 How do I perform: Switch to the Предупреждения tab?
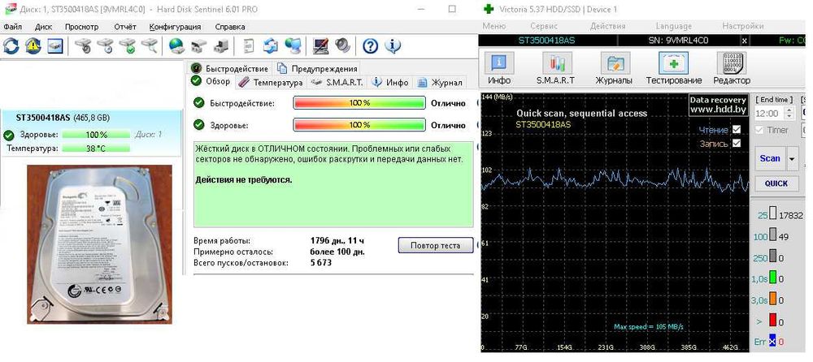click(x=317, y=68)
